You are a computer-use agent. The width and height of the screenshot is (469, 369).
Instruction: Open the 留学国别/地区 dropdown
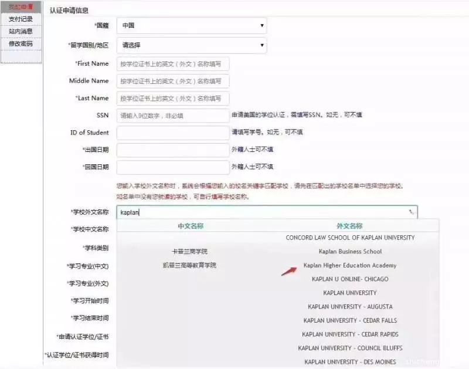point(192,45)
